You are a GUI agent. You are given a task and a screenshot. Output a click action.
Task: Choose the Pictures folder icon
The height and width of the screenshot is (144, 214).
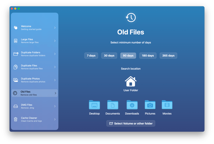click(150, 105)
